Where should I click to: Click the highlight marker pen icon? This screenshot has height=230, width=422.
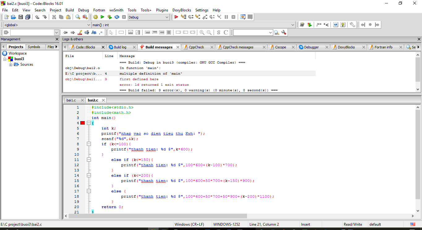point(80,32)
